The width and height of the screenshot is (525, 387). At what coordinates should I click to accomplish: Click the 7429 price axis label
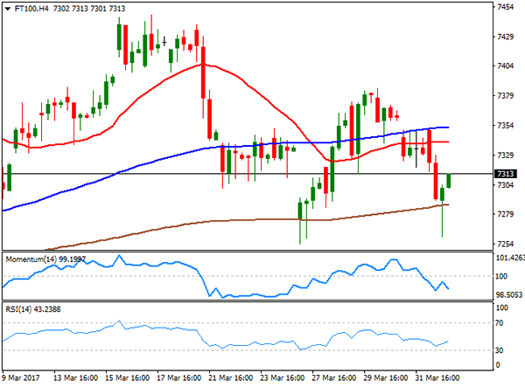[505, 37]
